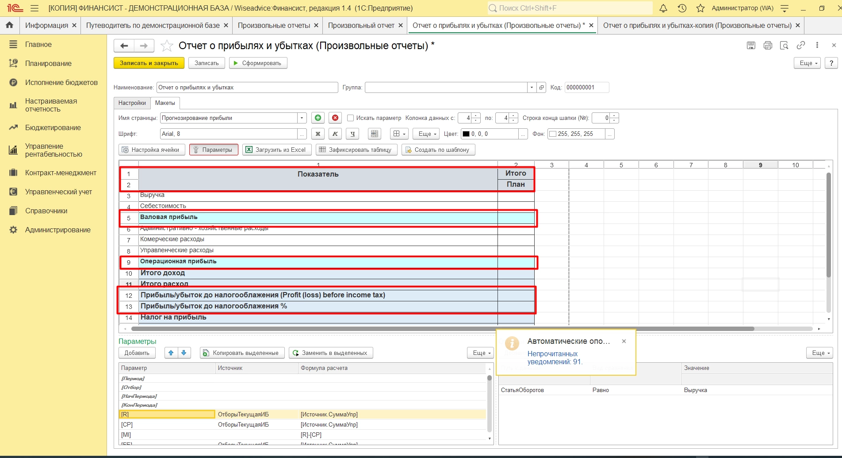The height and width of the screenshot is (458, 842).
Task: Click the print icon in header
Action: click(768, 46)
